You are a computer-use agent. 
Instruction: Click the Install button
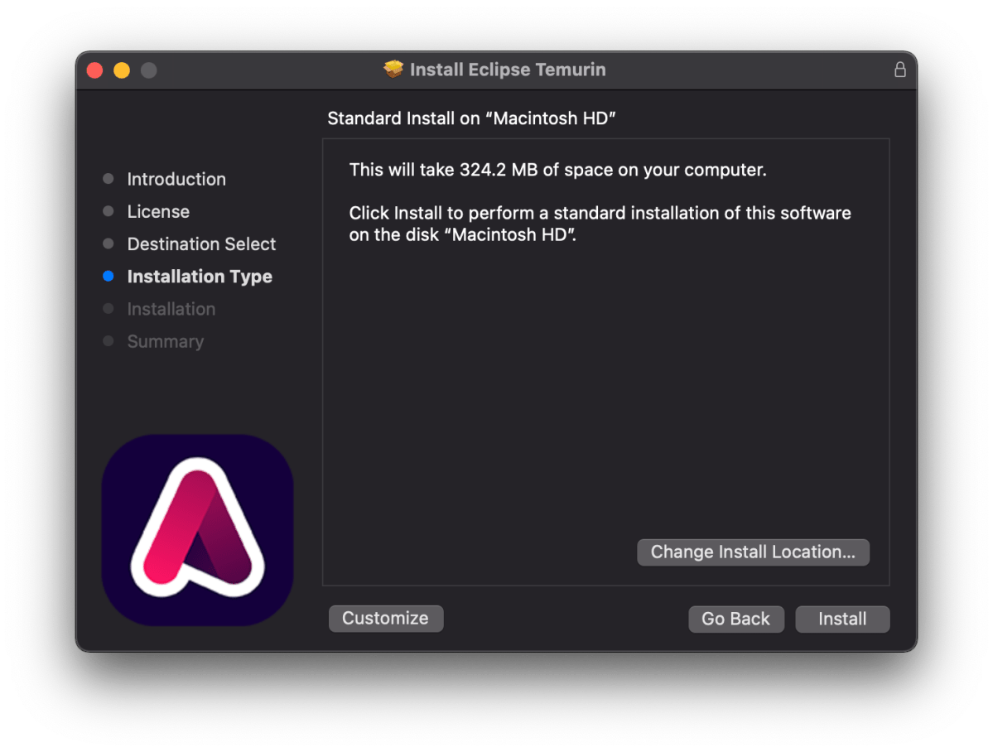pos(841,619)
